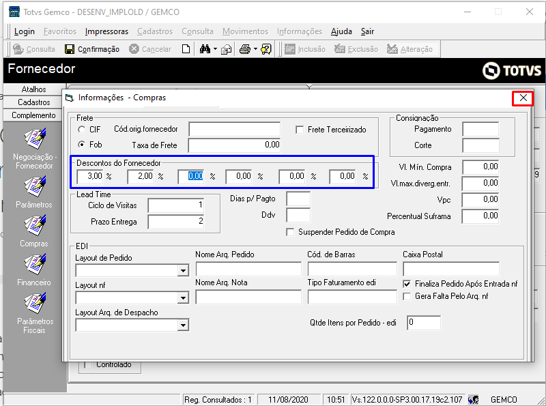The width and height of the screenshot is (546, 406).
Task: Click the Inclusão toolbar button
Action: point(305,49)
